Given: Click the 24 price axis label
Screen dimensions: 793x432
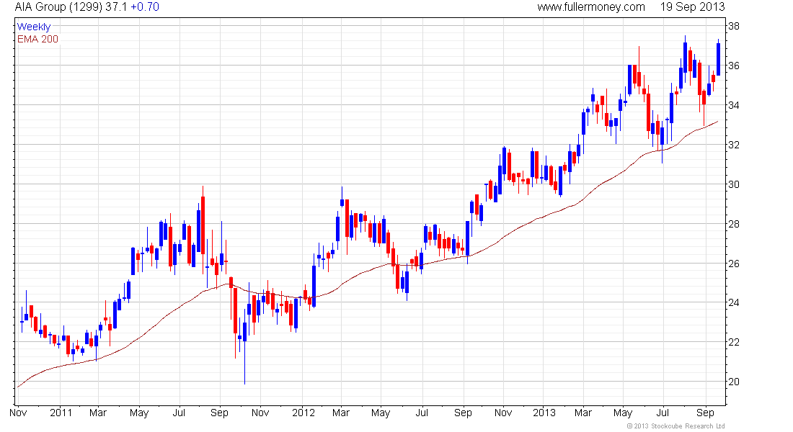Looking at the screenshot, I should [x=733, y=302].
